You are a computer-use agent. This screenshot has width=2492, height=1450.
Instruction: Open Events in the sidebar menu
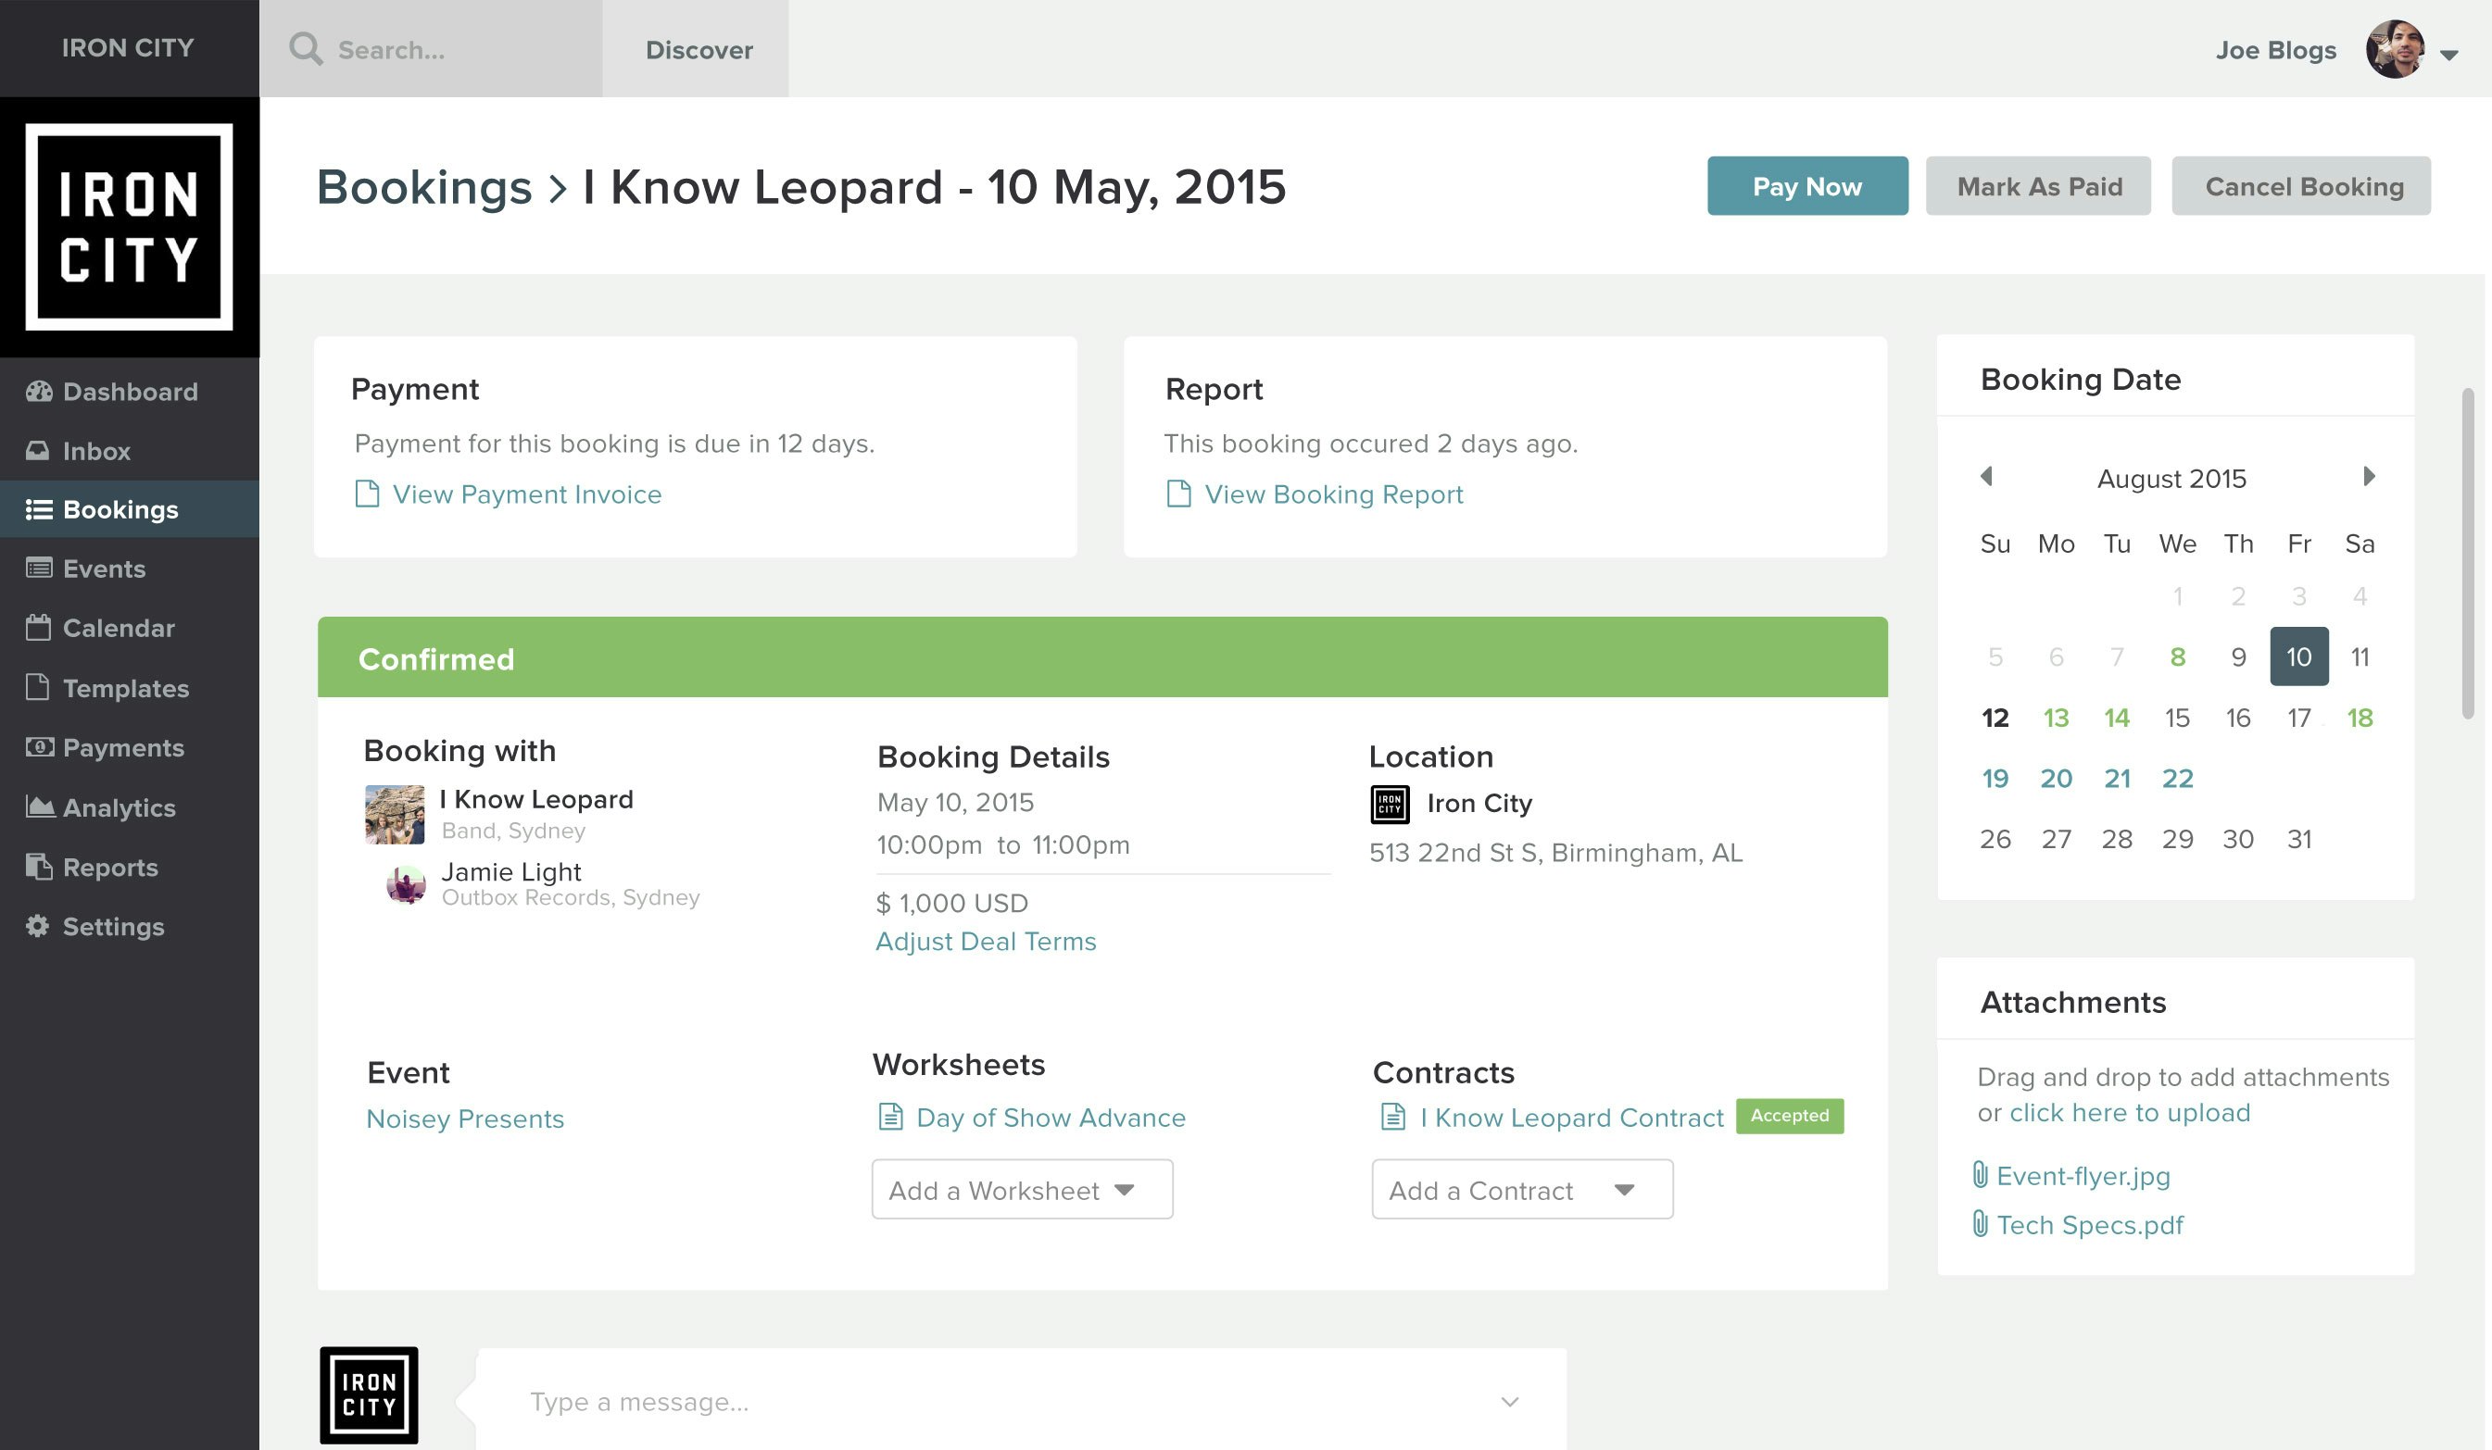pos(104,569)
